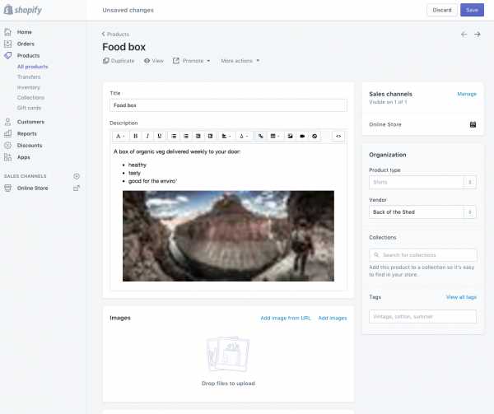Toggle bold formatting
This screenshot has height=414, width=494.
coord(136,136)
